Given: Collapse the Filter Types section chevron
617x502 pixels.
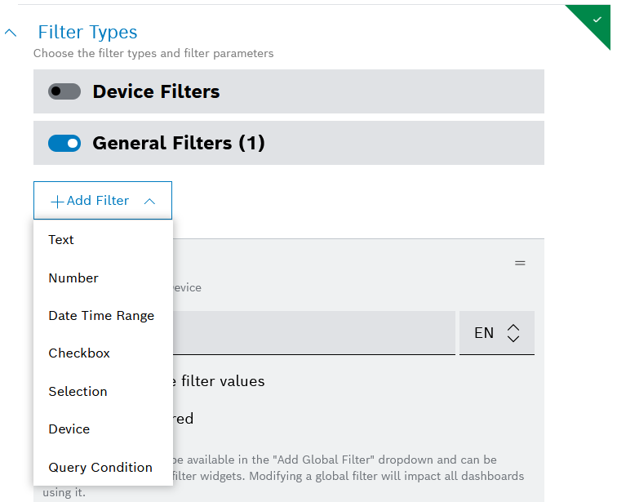Looking at the screenshot, I should [11, 33].
